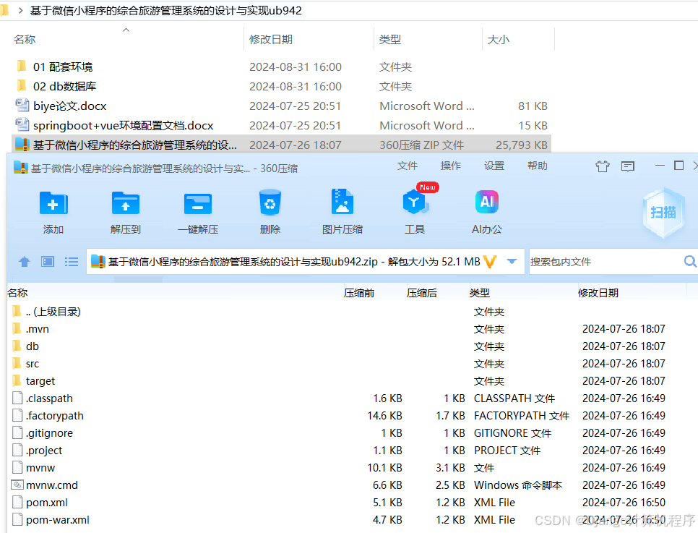Click the 一键解压 one-click extract icon
Image resolution: width=698 pixels, height=533 pixels.
pos(197,211)
